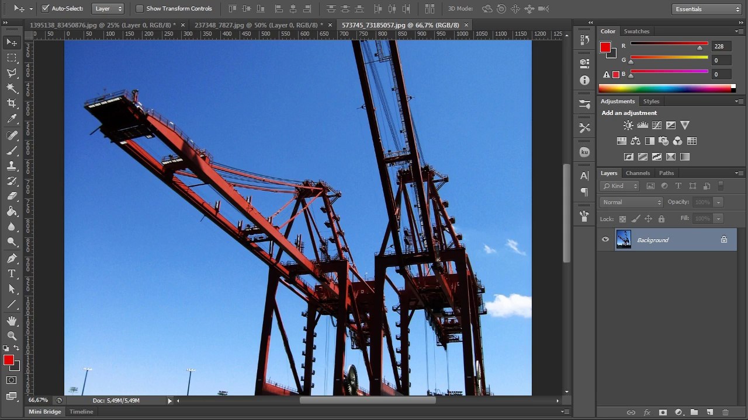
Task: Toggle Quick Mask mode
Action: [x=12, y=380]
